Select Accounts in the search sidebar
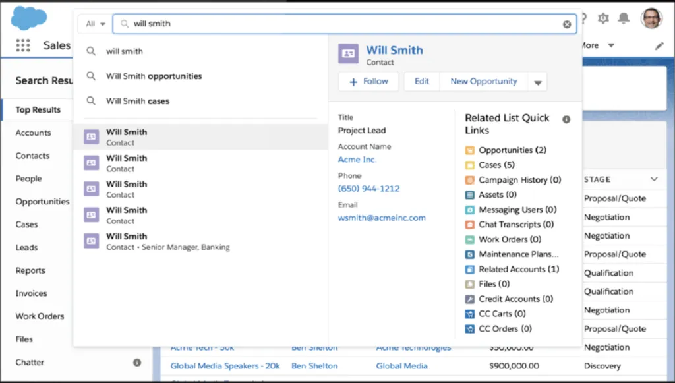The width and height of the screenshot is (675, 383). click(x=33, y=133)
